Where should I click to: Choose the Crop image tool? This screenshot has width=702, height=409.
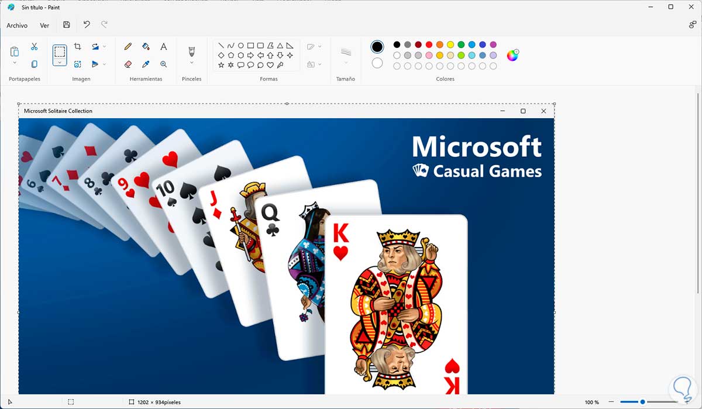pos(77,46)
